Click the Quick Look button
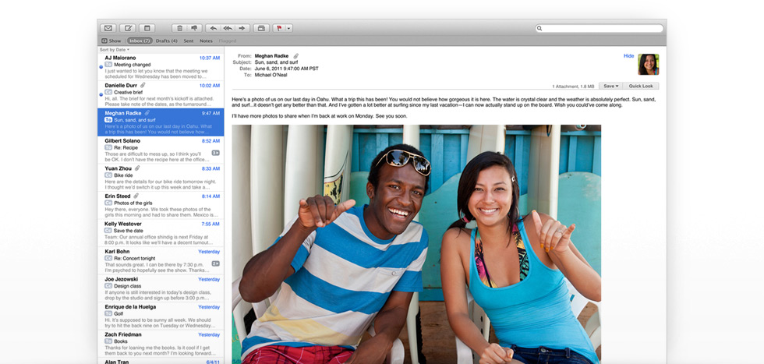 pos(641,86)
